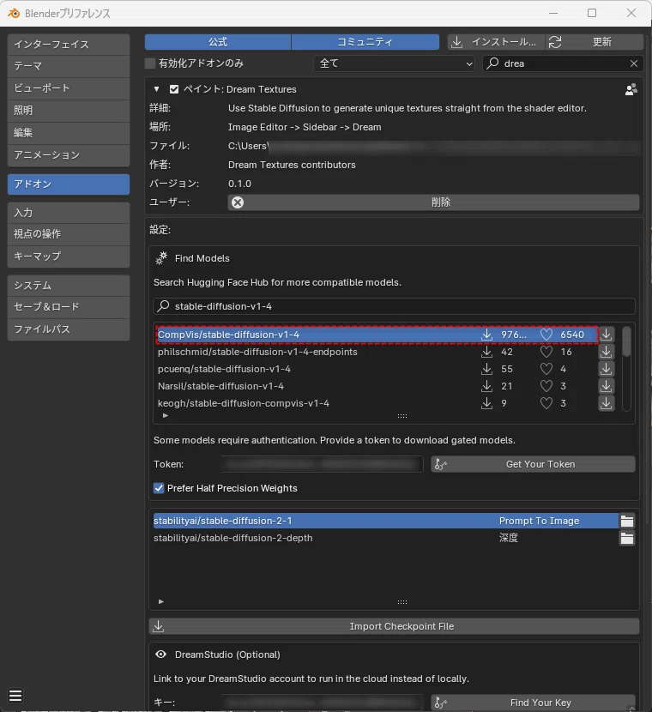This screenshot has width=652, height=712.
Task: Open the ファイルパス preferences section
Action: (x=69, y=329)
